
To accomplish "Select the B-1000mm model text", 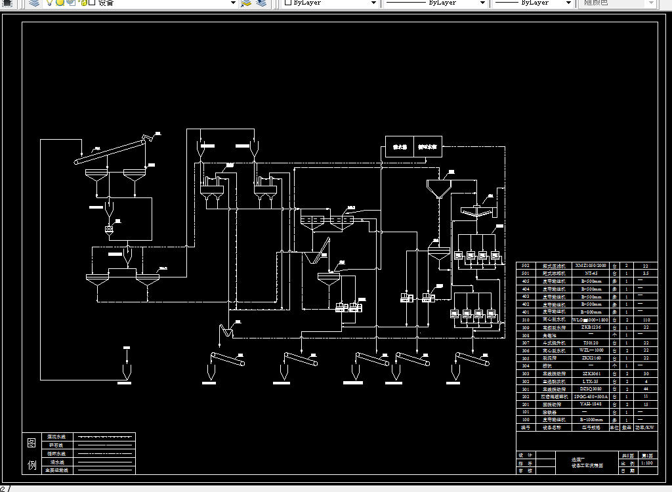I will point(591,420).
